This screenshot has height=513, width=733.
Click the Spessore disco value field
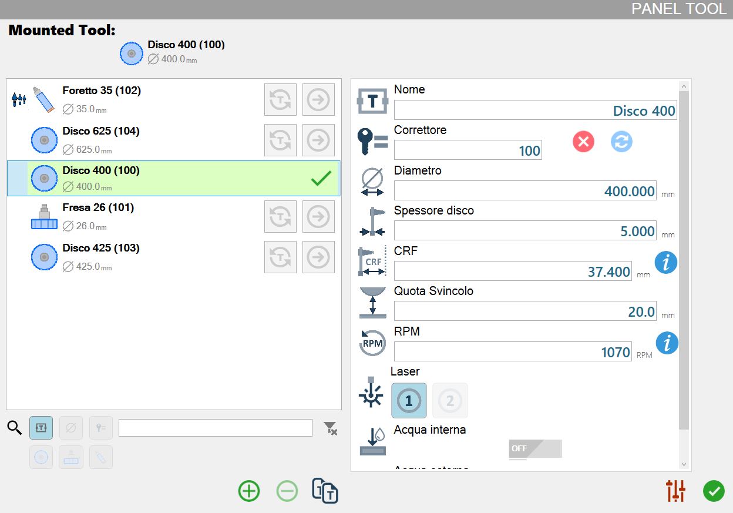point(525,230)
